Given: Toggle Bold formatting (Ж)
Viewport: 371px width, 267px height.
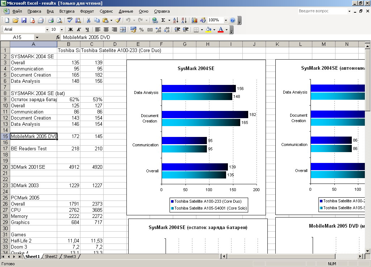Looking at the screenshot, I should 70,30.
